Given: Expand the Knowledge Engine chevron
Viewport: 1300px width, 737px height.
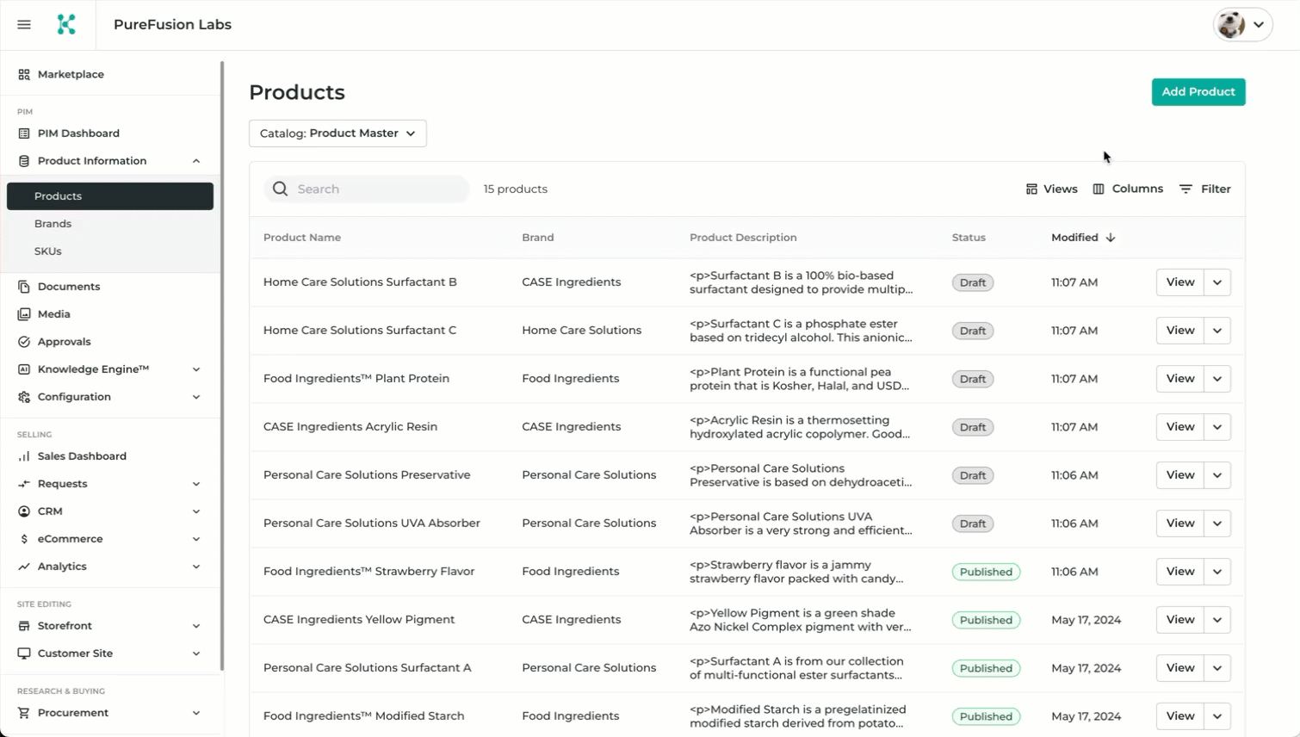Looking at the screenshot, I should coord(196,369).
